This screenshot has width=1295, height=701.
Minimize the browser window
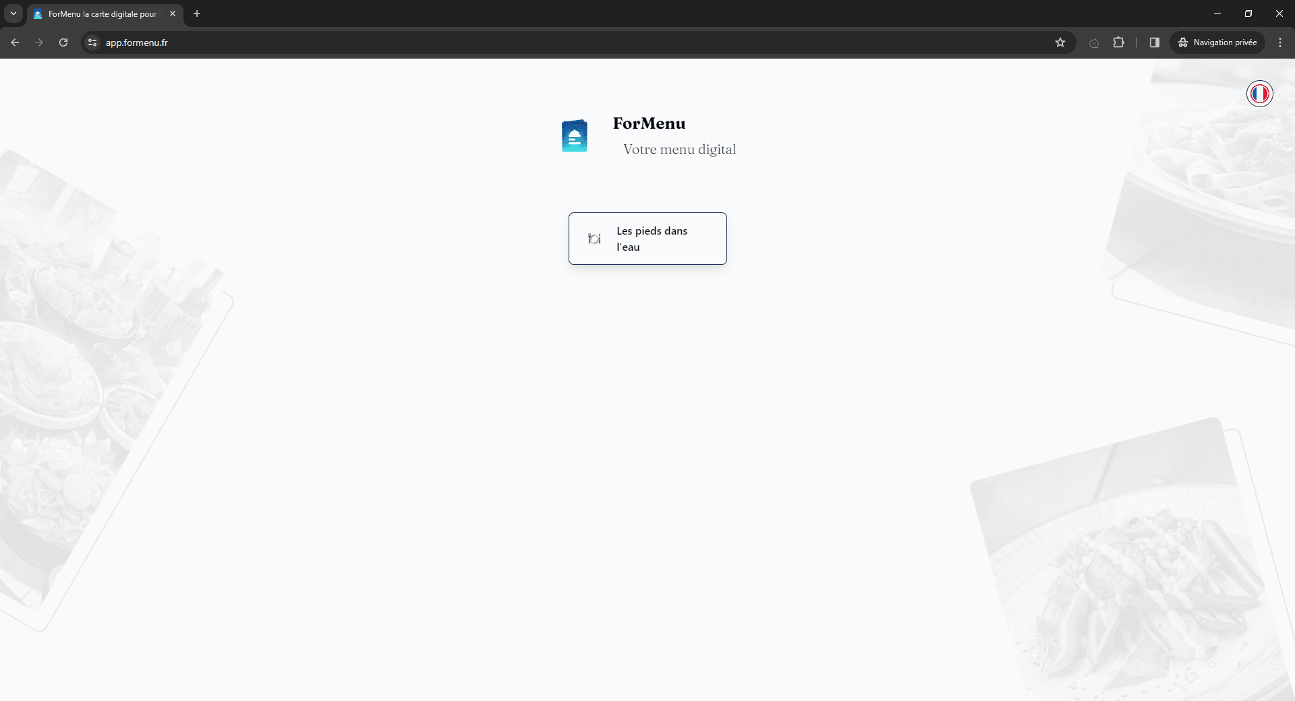pos(1217,13)
